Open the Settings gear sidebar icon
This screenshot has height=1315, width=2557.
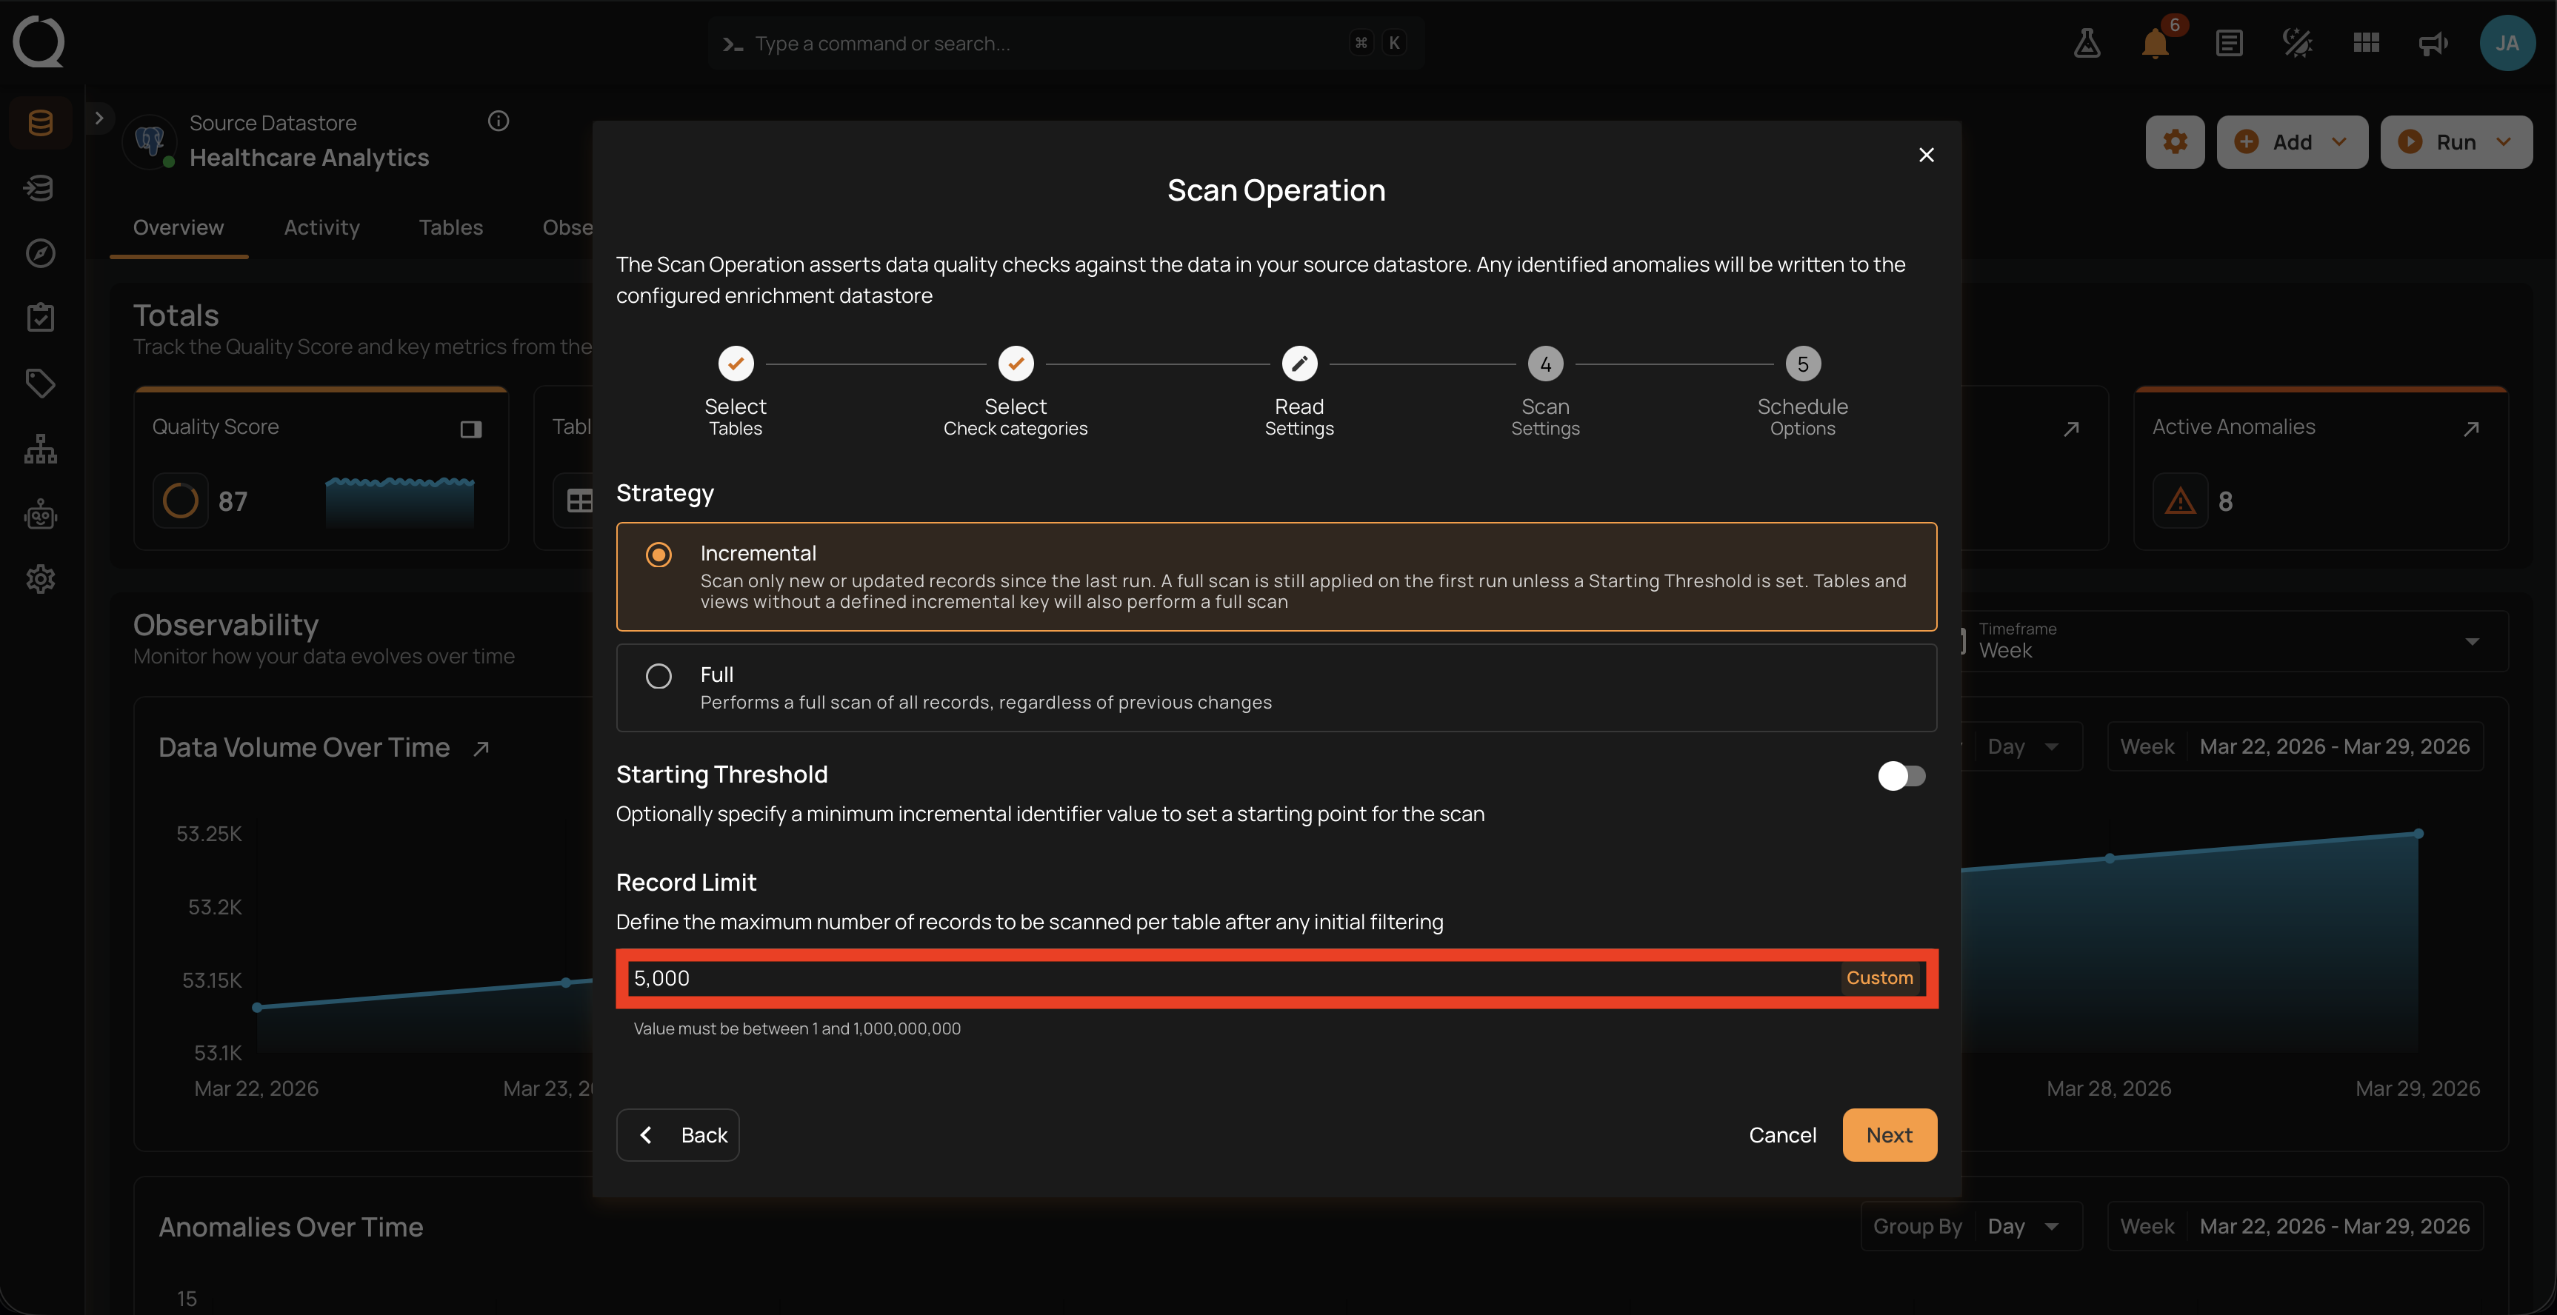point(40,578)
